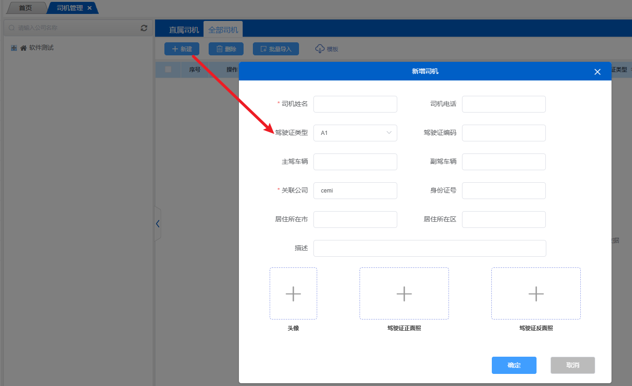
Task: Open the 首页 tab
Action: click(26, 8)
